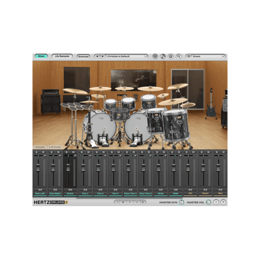Click the Groups tab above the mixer
This screenshot has width=260, height=260.
[40, 147]
